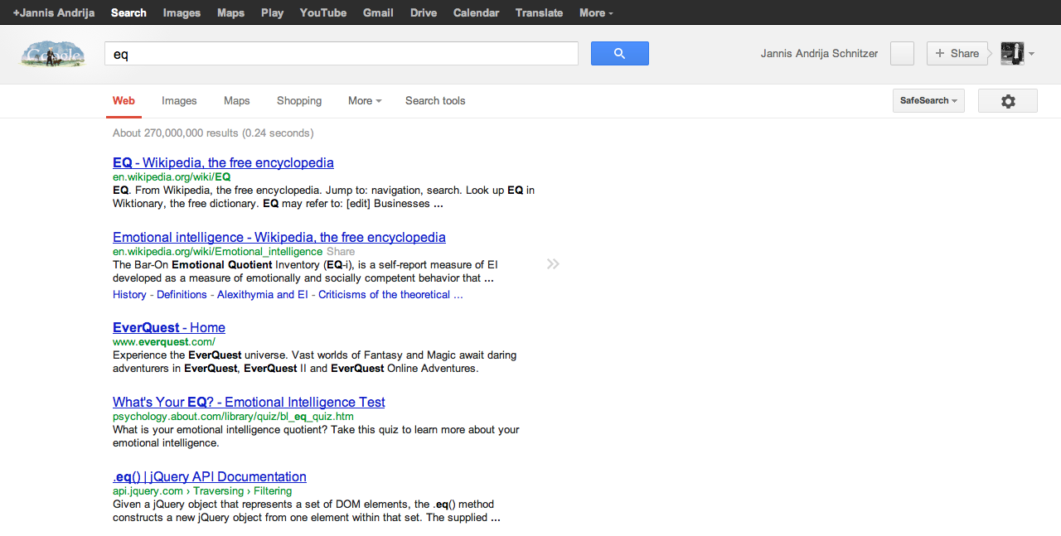
Task: Switch to the Images results tab
Action: [x=179, y=101]
